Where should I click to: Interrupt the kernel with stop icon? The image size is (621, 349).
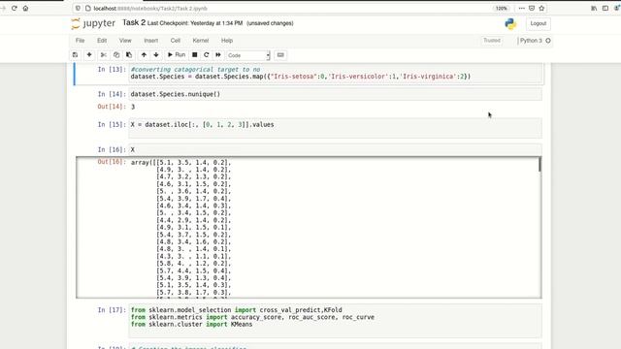click(x=194, y=55)
